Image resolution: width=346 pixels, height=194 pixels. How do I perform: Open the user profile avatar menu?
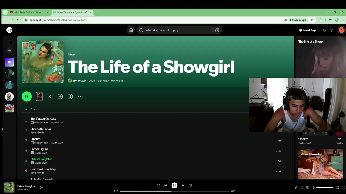(341, 30)
